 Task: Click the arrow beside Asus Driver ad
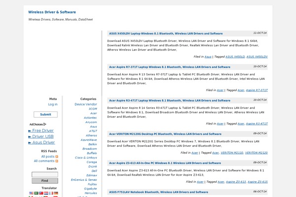click(31, 142)
